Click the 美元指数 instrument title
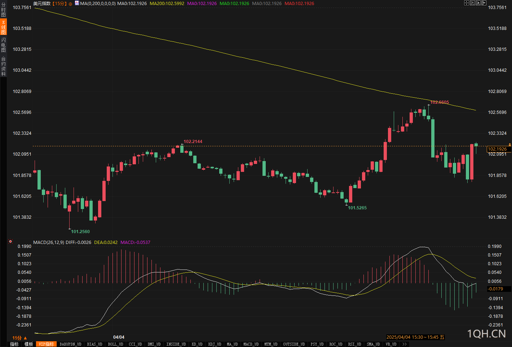 [x=42, y=4]
